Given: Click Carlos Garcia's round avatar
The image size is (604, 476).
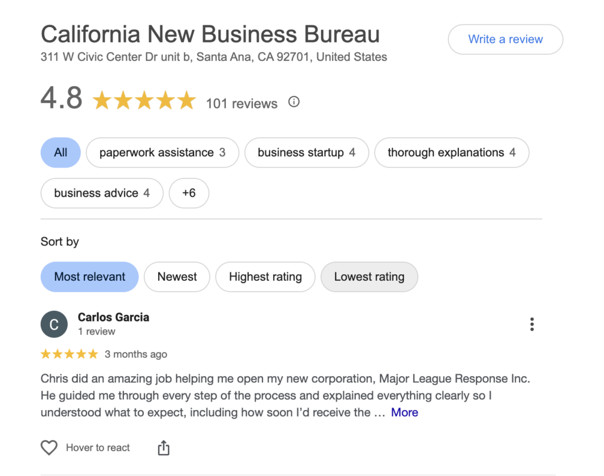Looking at the screenshot, I should click(54, 324).
